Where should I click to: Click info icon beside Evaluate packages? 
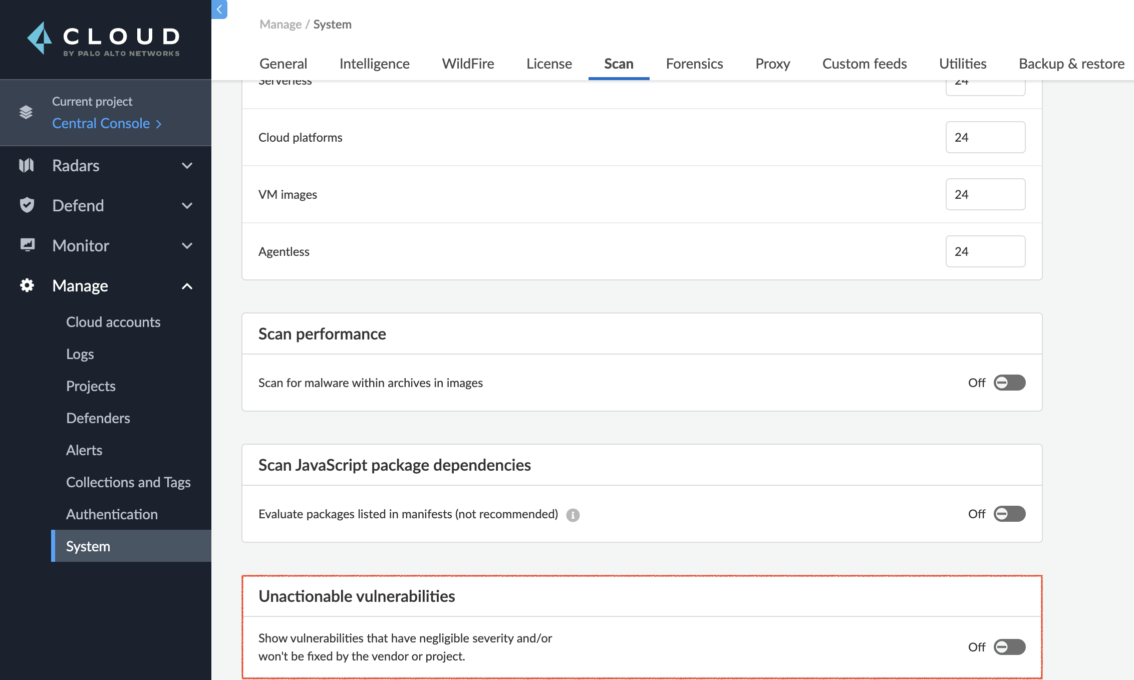tap(573, 515)
